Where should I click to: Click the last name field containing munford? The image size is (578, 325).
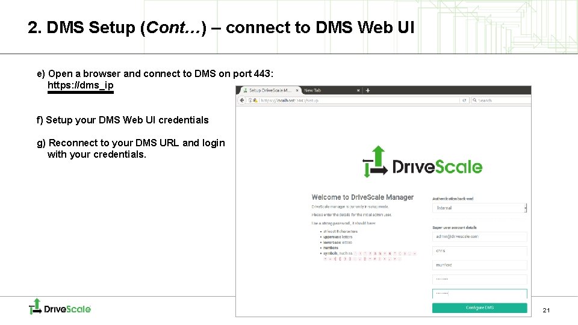[480, 265]
